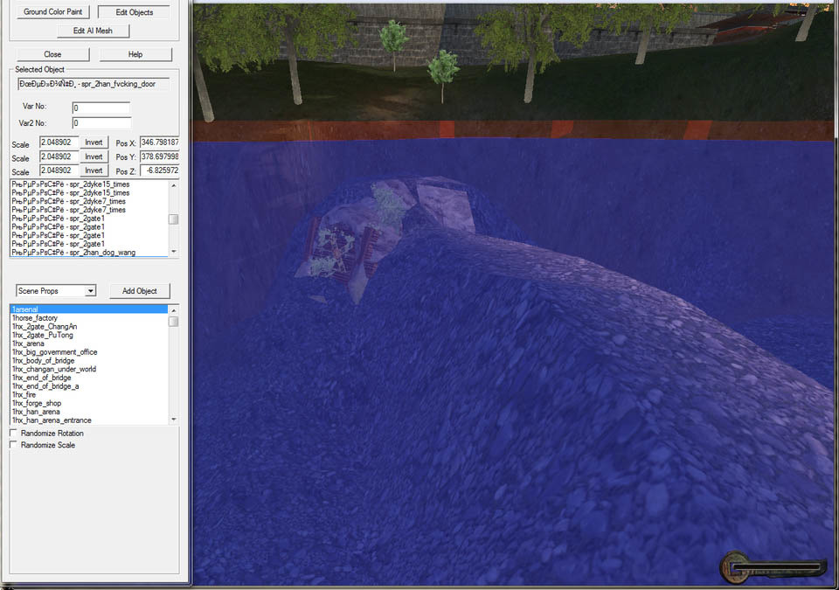Click the Invert button beside Pos X
839x590 pixels.
coord(94,142)
